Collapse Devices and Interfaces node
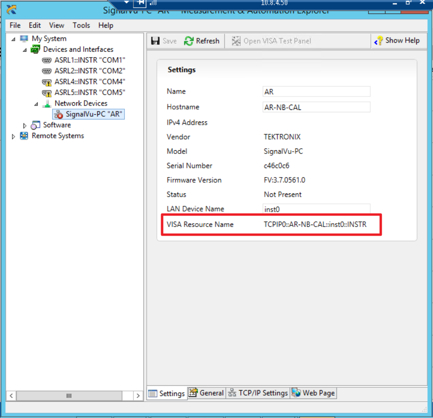The image size is (433, 418). [25, 50]
